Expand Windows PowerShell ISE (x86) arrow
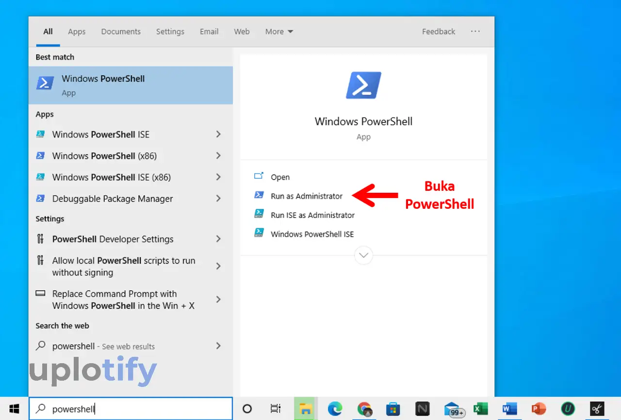This screenshot has width=621, height=420. [218, 177]
